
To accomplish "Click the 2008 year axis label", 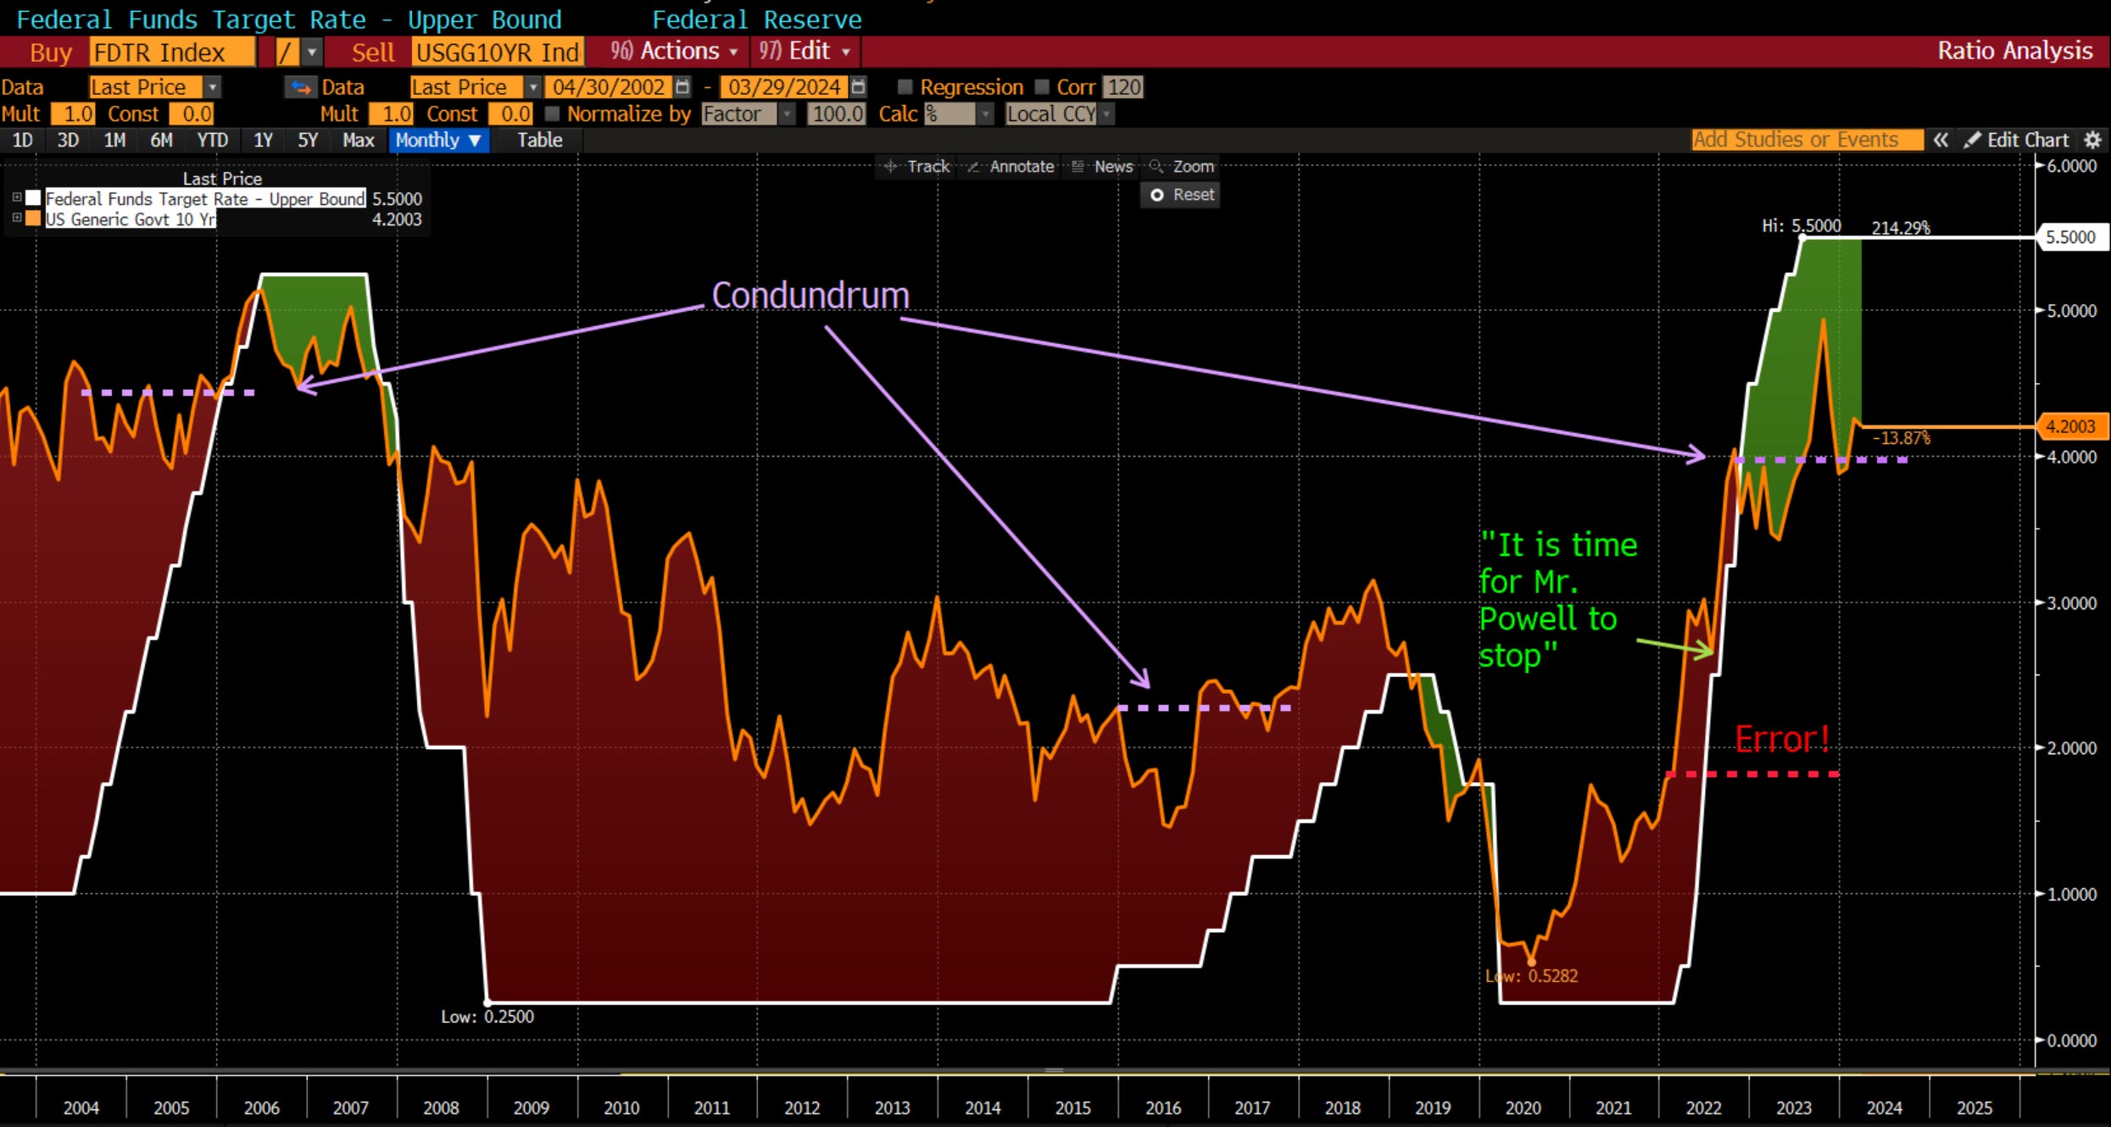I will (441, 1108).
